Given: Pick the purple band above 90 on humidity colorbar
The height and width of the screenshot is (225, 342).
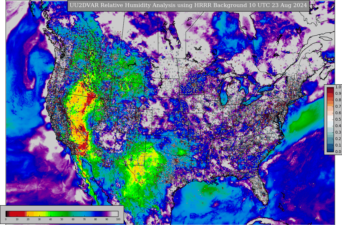Looking at the screenshot, I should click(107, 214).
